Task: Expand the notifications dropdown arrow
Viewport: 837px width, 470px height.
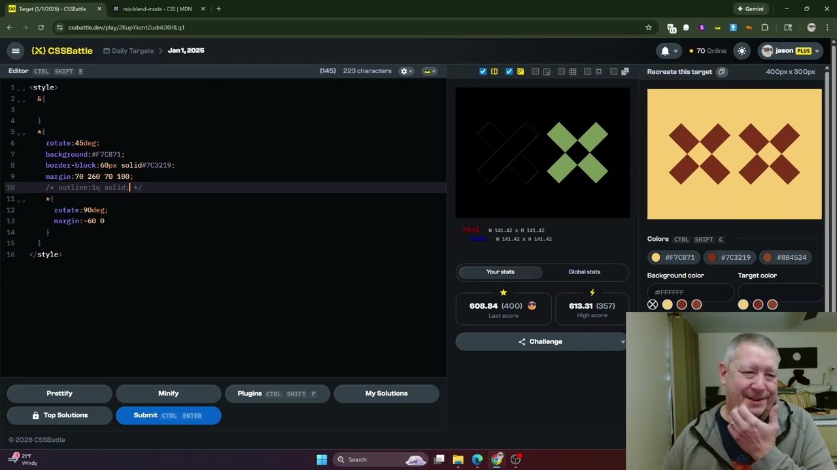Action: pyautogui.click(x=676, y=51)
